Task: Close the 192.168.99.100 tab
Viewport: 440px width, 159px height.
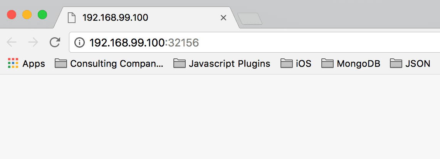Action: pos(223,18)
